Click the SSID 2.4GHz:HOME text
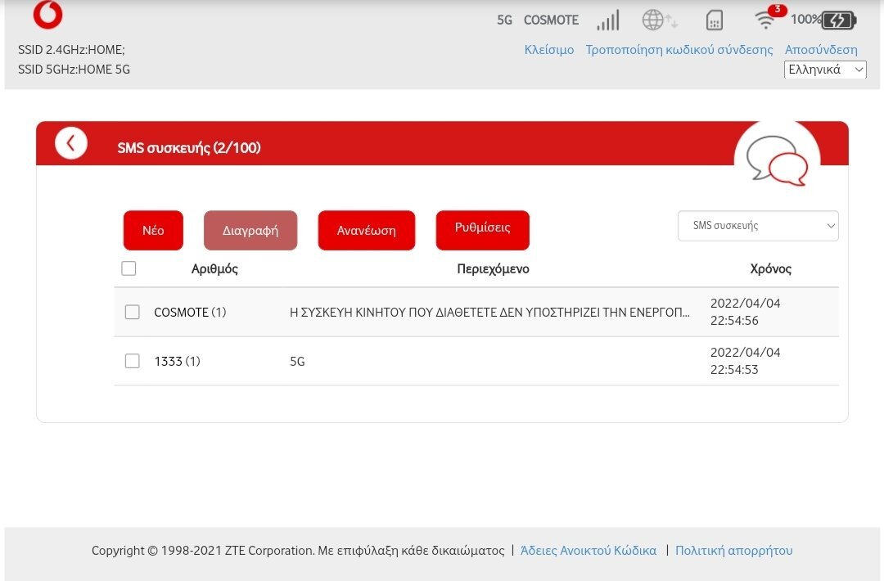 coord(71,50)
